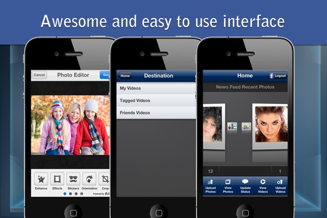
Task: Open Upload Photos tab
Action: [211, 186]
